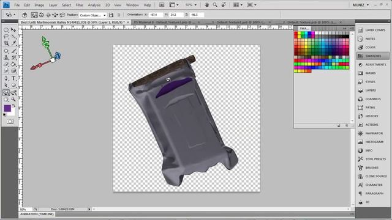Choose the Drag (pan) 3D object option
392x220 pixels.
pyautogui.click(x=48, y=15)
